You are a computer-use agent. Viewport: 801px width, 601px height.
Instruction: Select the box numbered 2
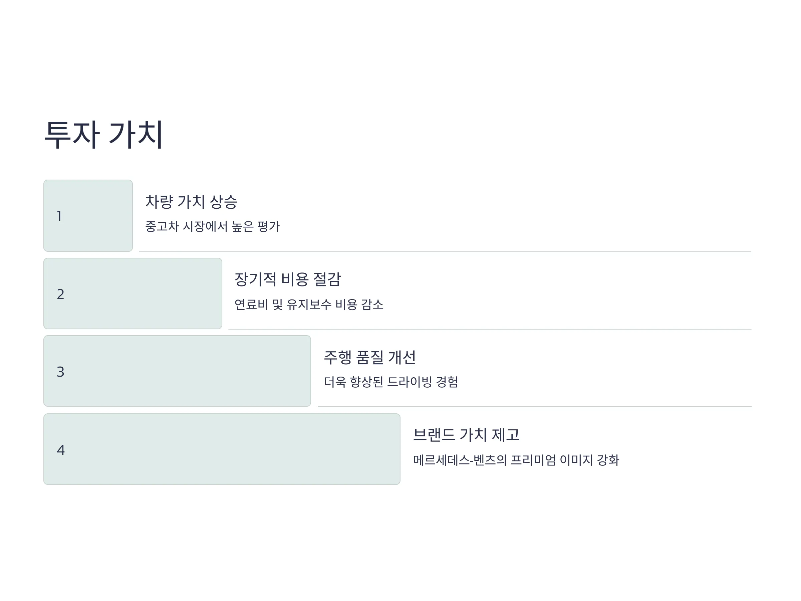132,293
